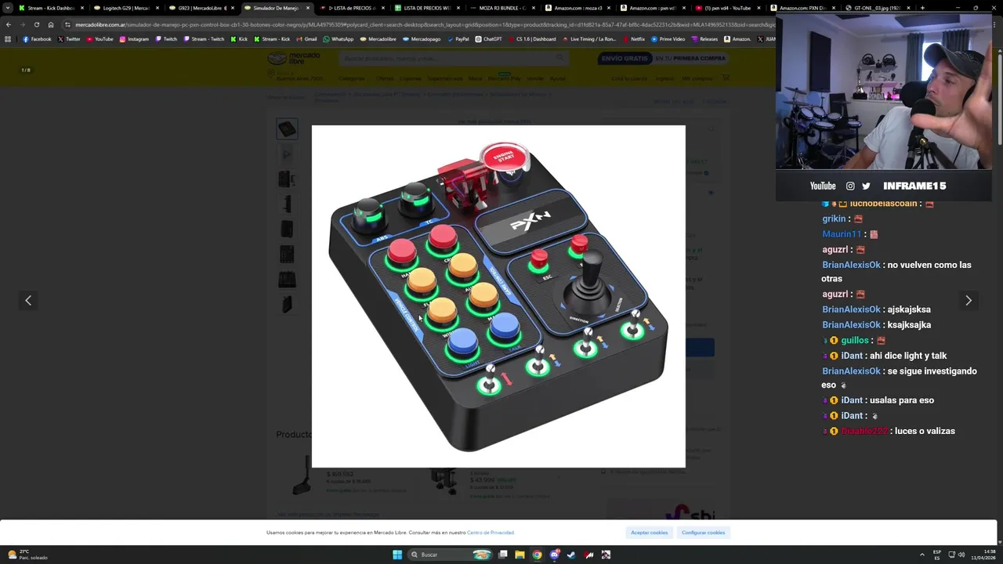
Task: Click the enlarged PXN control box image
Action: tap(498, 296)
